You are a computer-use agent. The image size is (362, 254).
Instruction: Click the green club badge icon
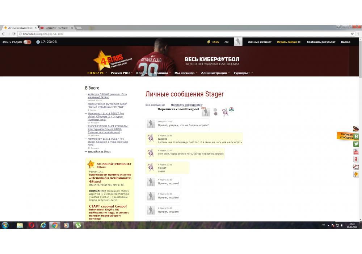tap(232, 110)
